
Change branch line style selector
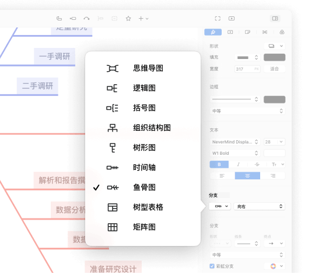(247, 244)
